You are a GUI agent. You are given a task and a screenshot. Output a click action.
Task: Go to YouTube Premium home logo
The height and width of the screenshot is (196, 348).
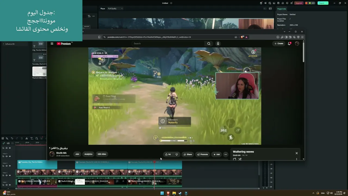pos(64,44)
